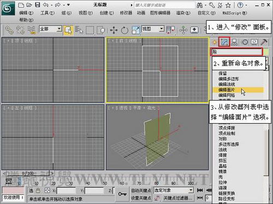Toggle the Window/Crossing selection icon

[101, 30]
